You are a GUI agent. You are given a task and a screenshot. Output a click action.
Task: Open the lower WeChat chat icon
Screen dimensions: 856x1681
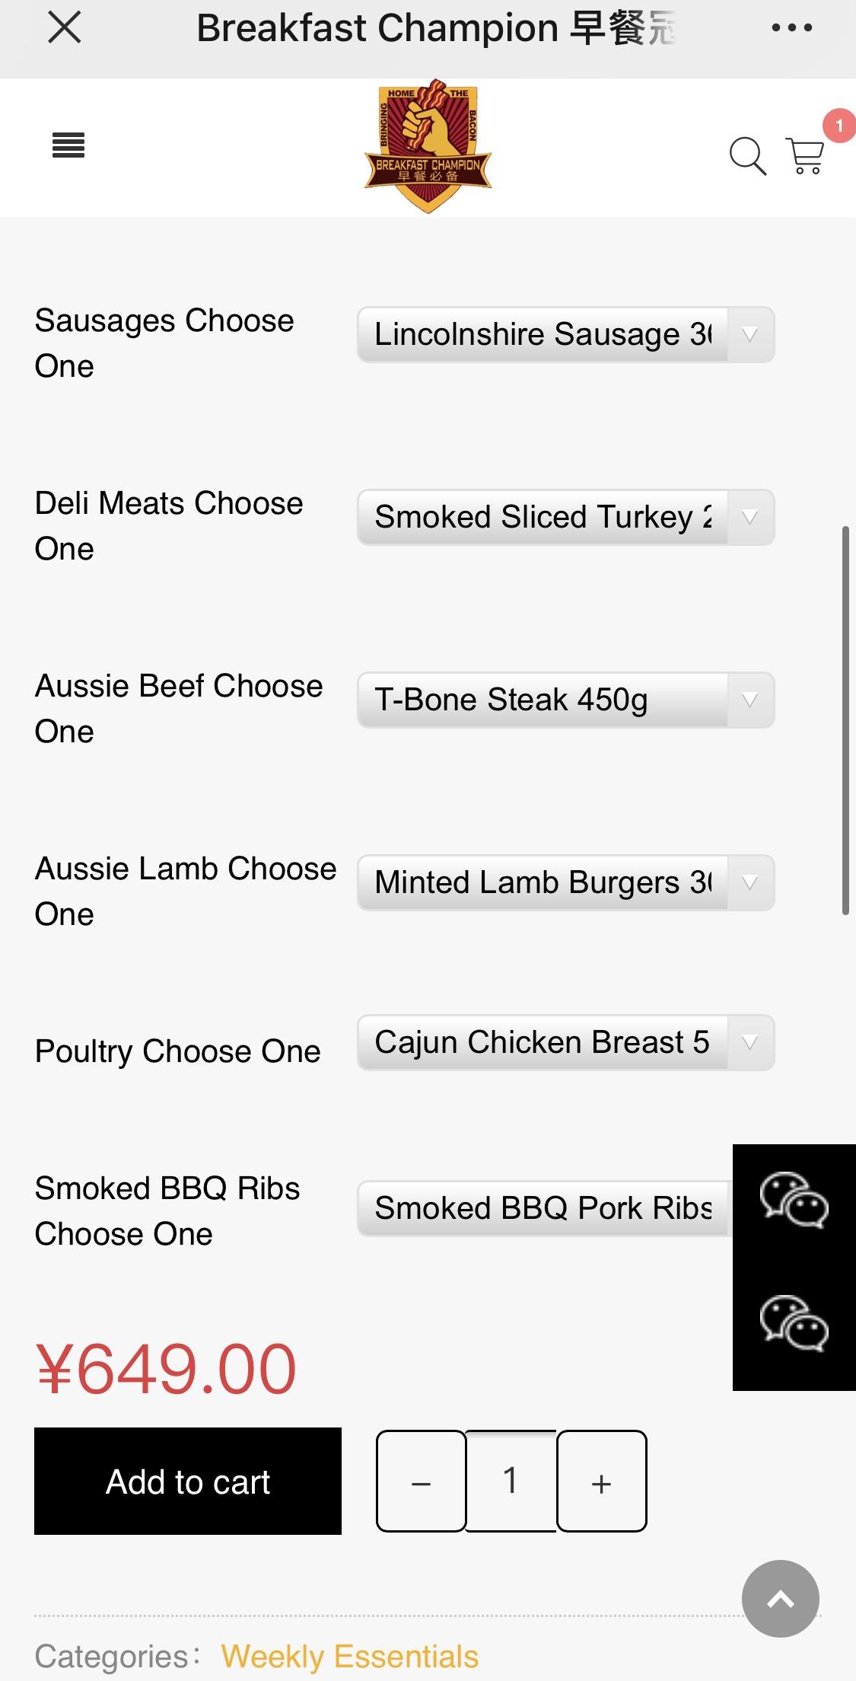pyautogui.click(x=794, y=1324)
